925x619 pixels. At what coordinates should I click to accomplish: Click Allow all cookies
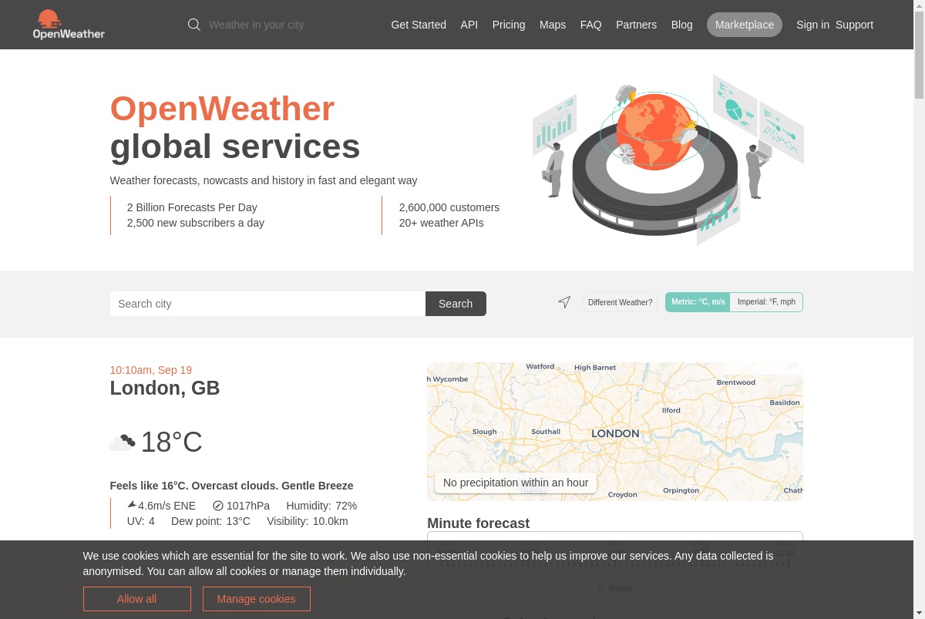137,599
